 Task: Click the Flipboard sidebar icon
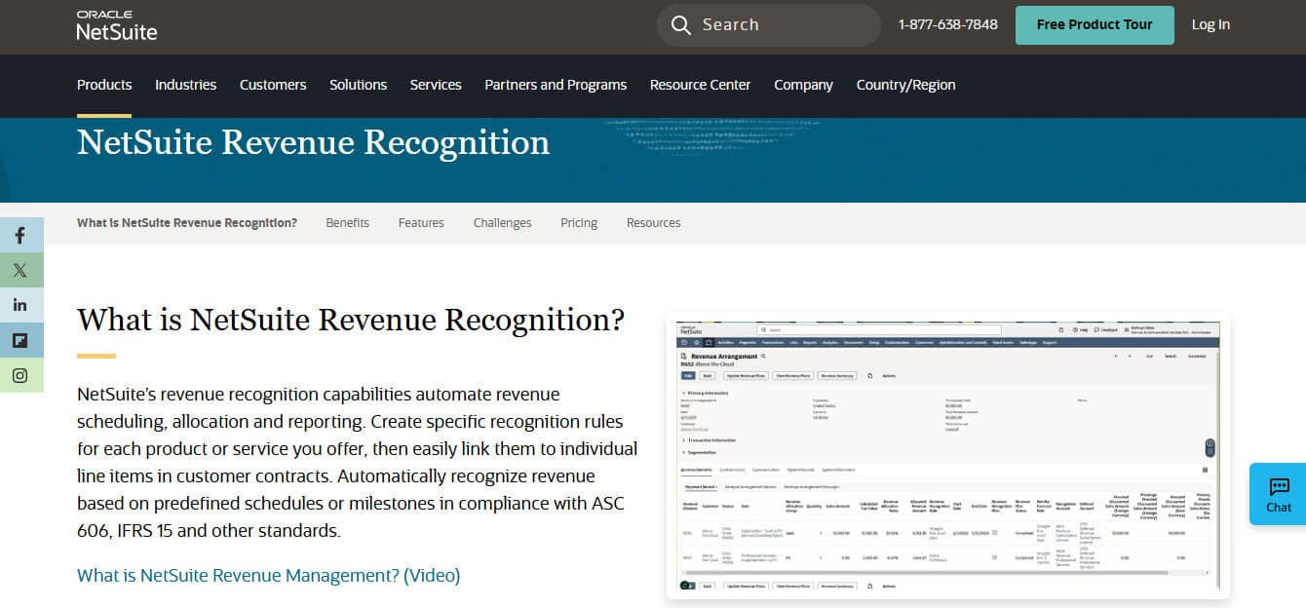tap(20, 339)
